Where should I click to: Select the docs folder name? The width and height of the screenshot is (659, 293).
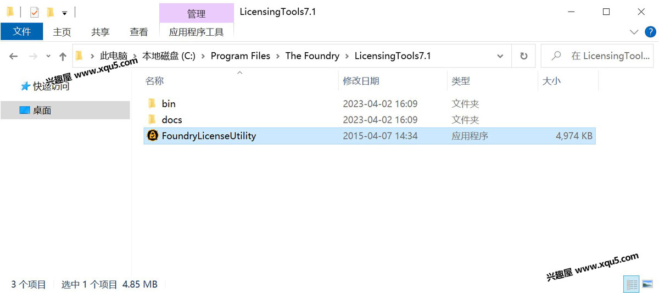172,119
